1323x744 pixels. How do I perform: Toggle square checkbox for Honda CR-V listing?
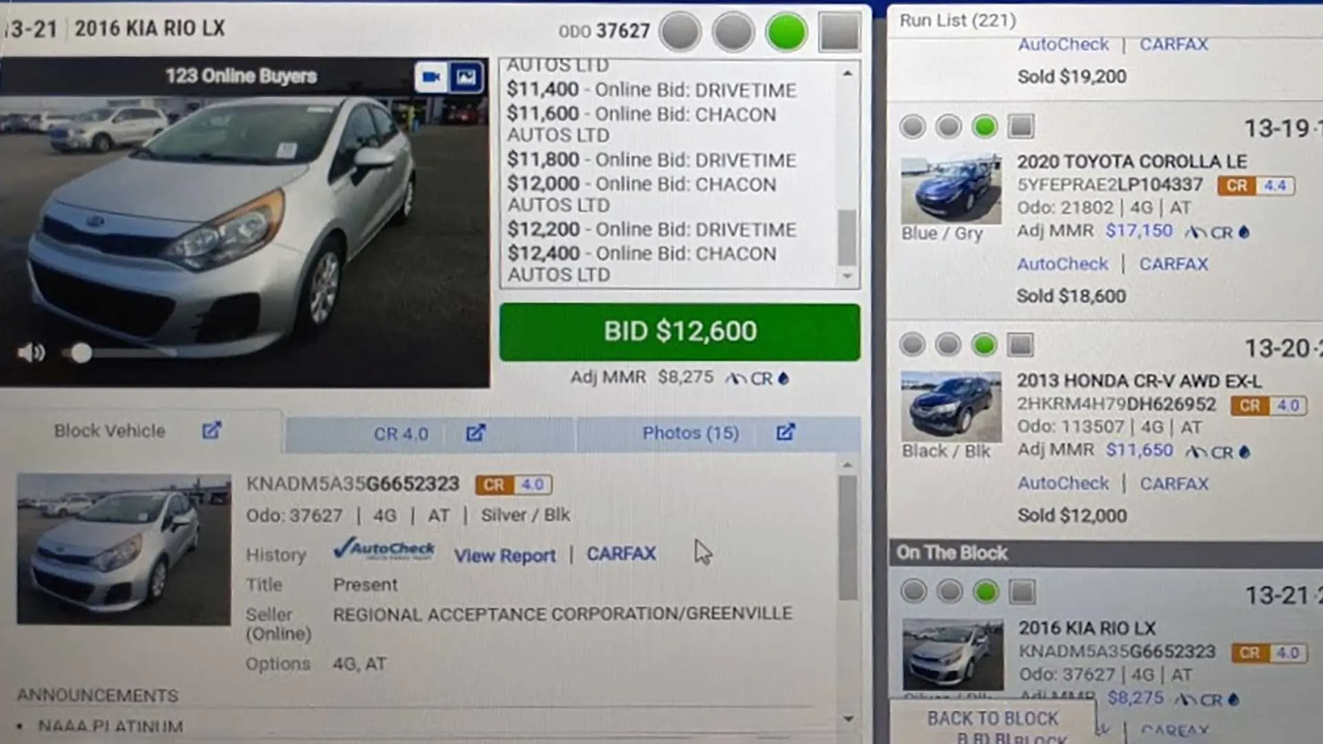click(x=1021, y=344)
